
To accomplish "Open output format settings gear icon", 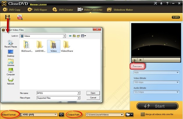I will click(x=61, y=115).
